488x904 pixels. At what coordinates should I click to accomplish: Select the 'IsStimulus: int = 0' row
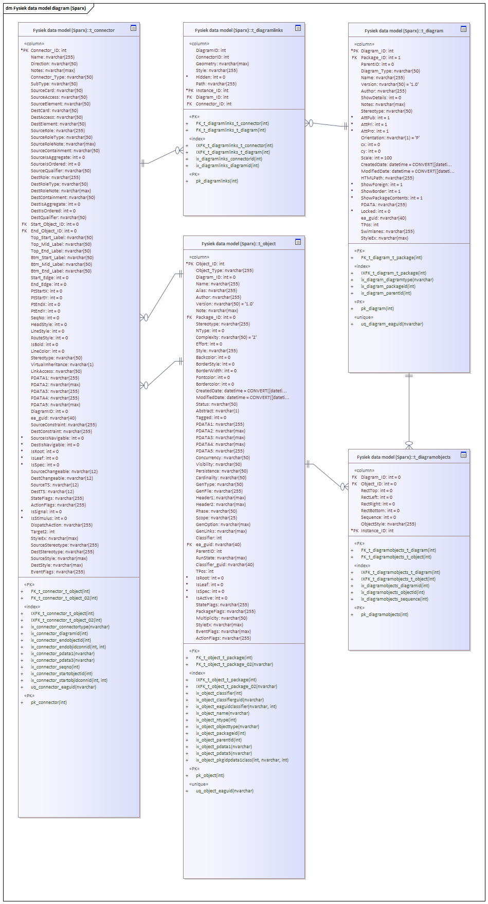(x=49, y=518)
